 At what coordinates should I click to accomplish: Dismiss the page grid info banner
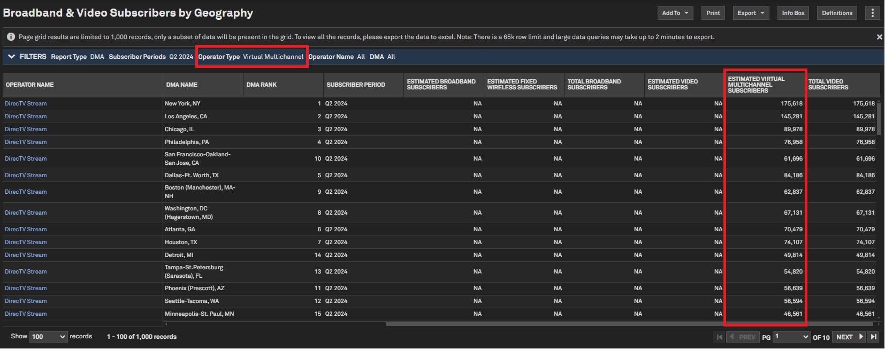(879, 37)
